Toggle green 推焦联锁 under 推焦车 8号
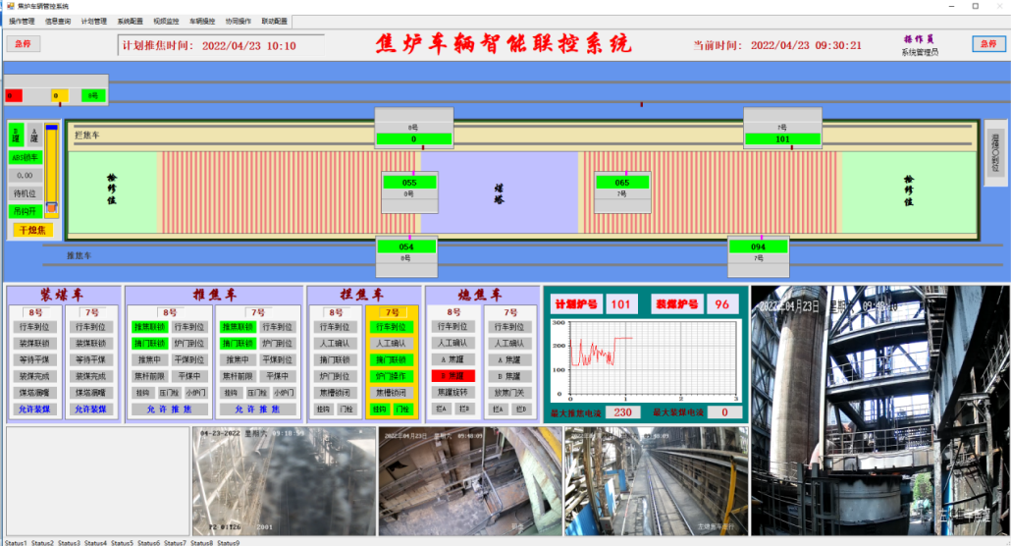This screenshot has height=546, width=1011. [149, 327]
